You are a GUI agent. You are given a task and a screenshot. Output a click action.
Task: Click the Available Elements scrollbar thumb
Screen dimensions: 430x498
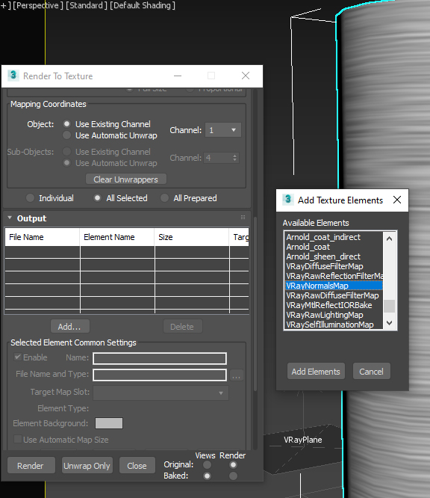coord(390,306)
